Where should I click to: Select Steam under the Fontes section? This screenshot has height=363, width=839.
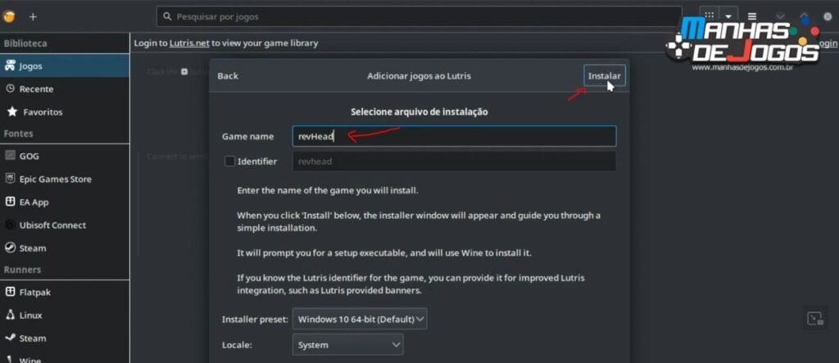point(64,248)
